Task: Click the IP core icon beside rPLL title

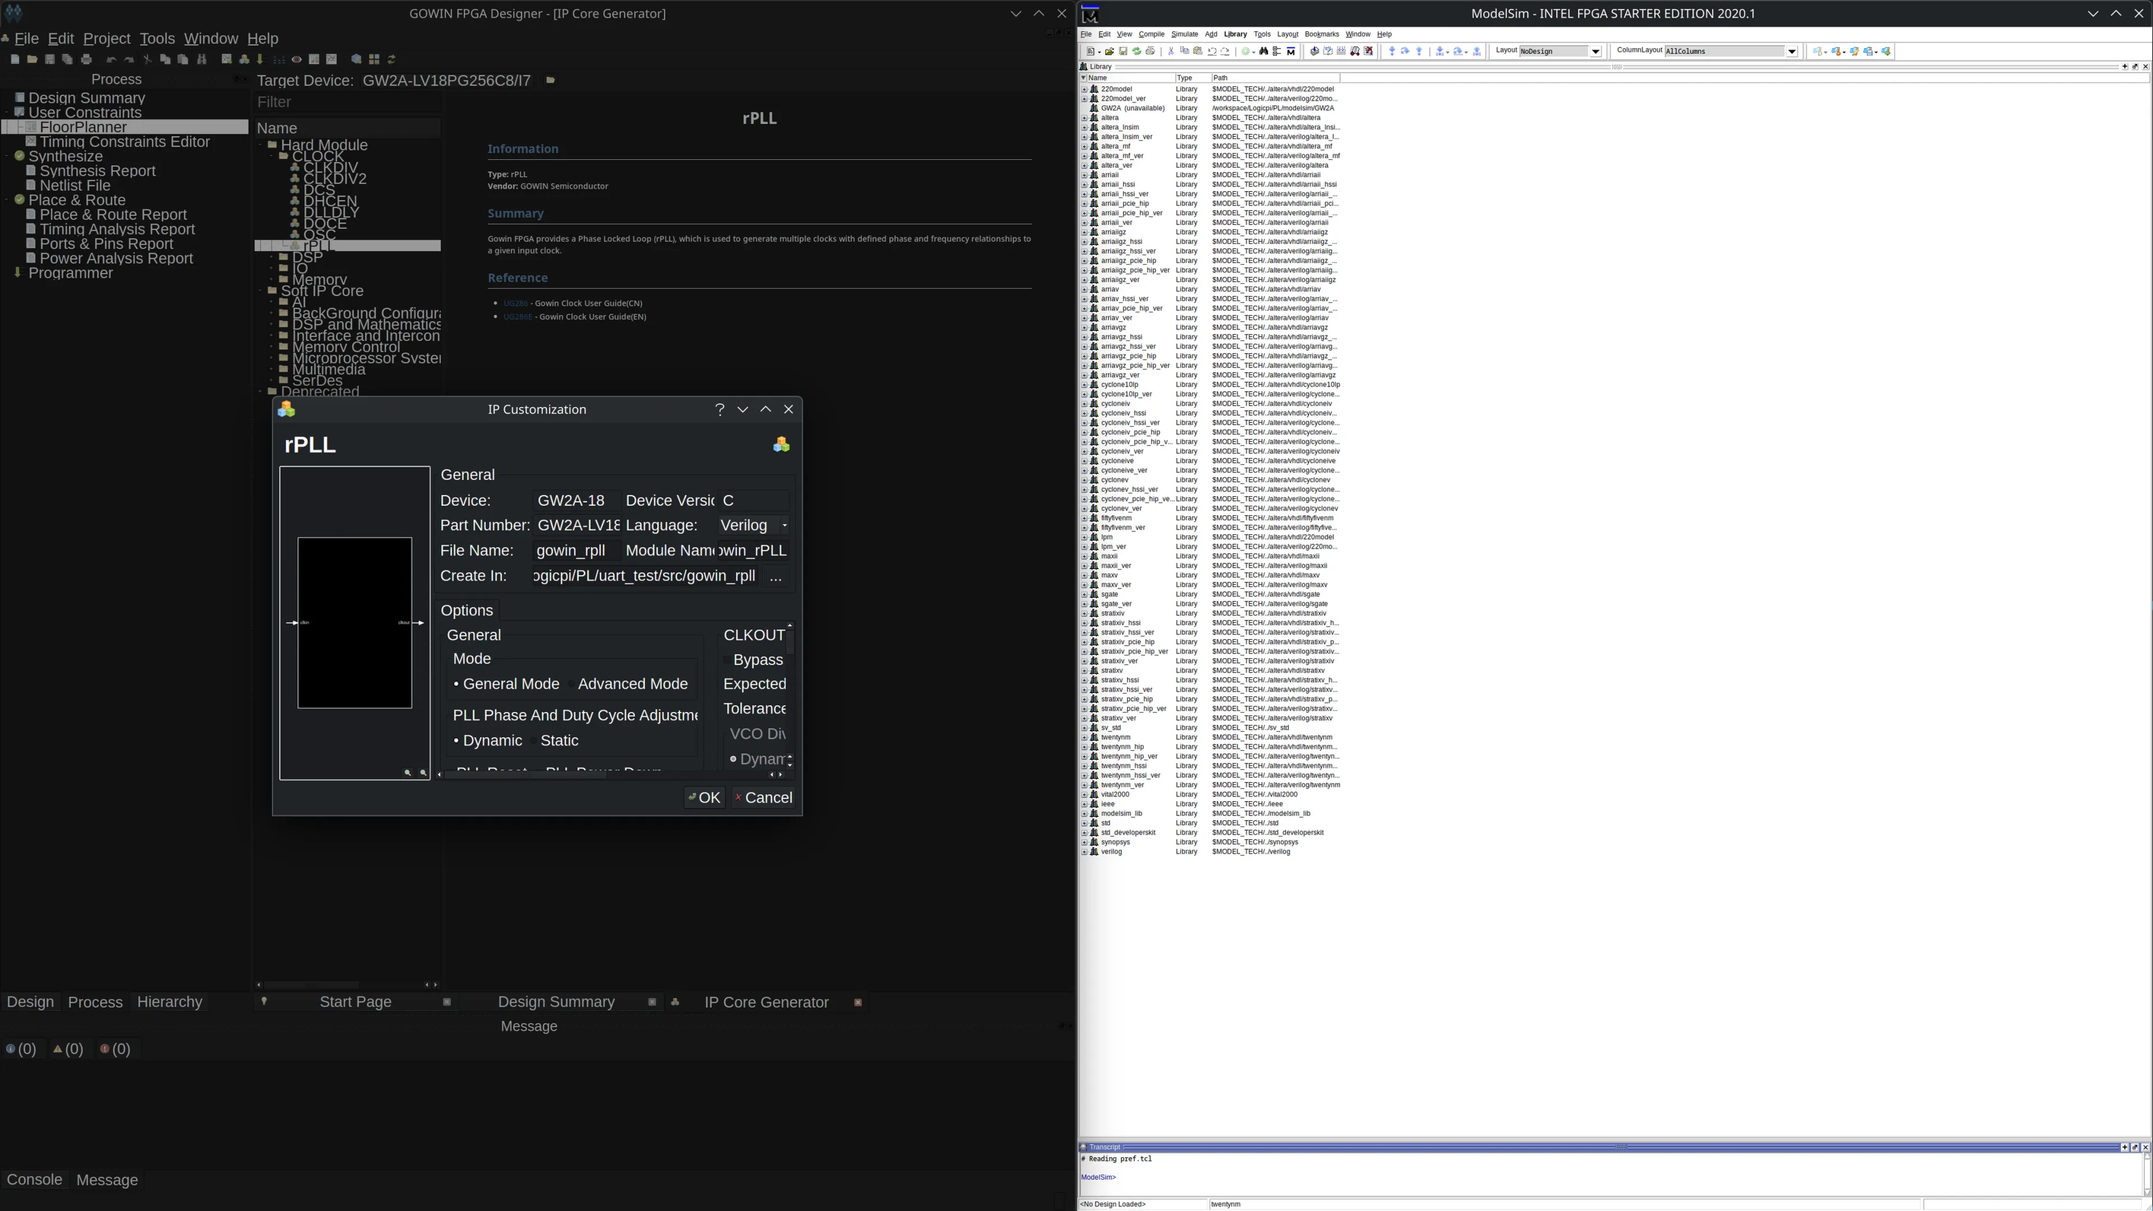Action: [781, 445]
